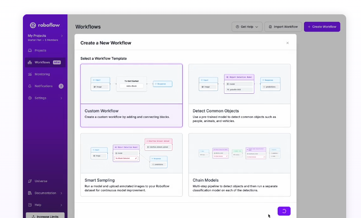Screen dimensions: 361x218
Task: Click 'Select a Workflow Template' heading
Action: (x=104, y=58)
